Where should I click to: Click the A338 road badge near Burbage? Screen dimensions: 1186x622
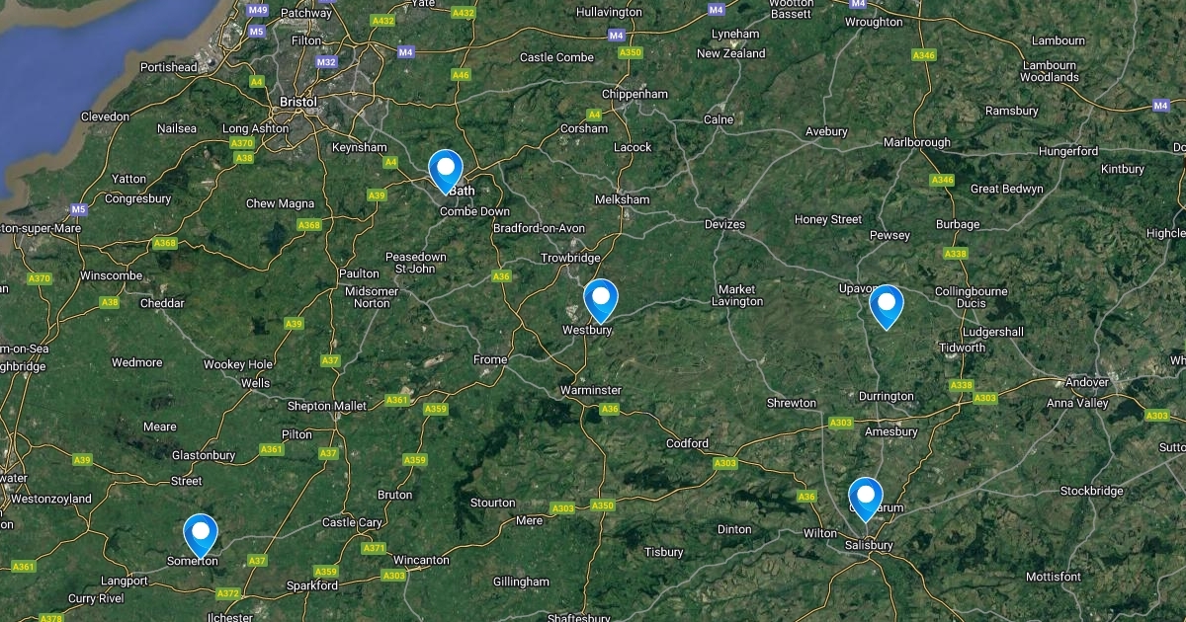pos(955,254)
